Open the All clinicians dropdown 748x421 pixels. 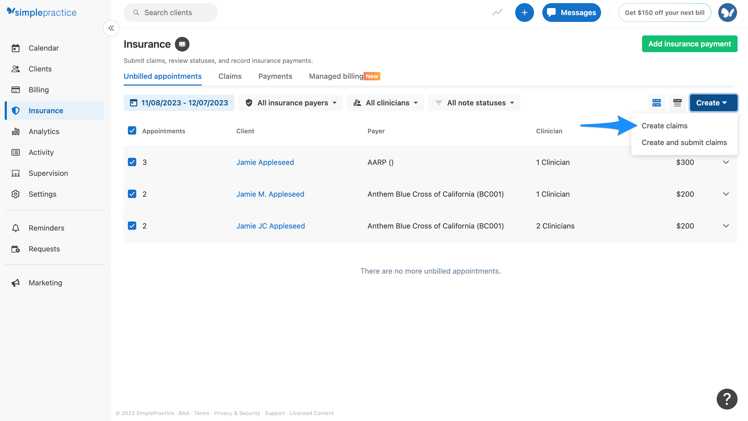[x=385, y=103]
